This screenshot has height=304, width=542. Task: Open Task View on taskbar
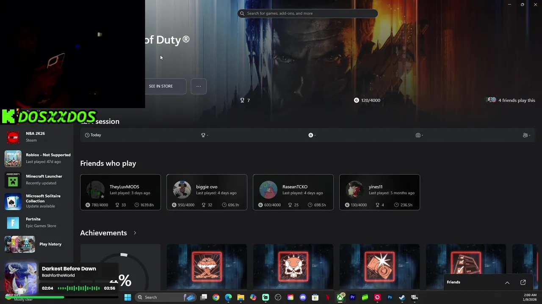point(204,297)
